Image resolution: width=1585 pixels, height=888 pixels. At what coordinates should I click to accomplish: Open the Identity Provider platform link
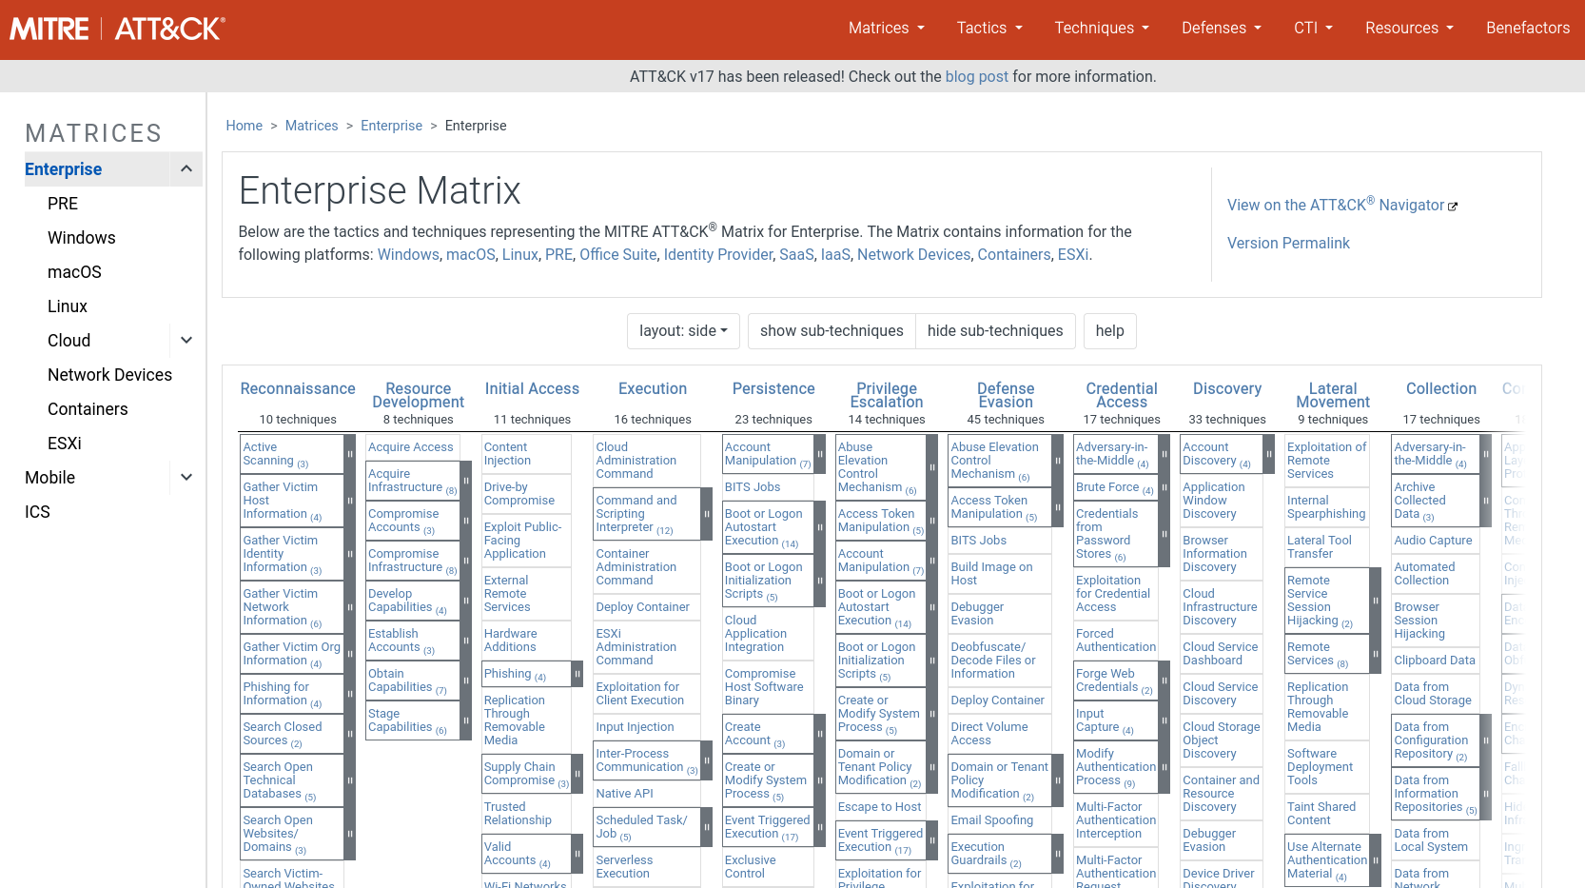pyautogui.click(x=718, y=255)
